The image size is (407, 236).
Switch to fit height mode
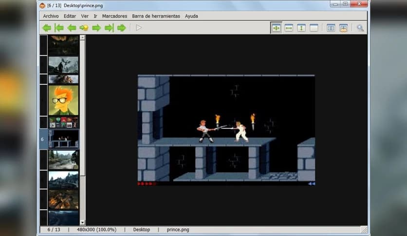point(301,28)
